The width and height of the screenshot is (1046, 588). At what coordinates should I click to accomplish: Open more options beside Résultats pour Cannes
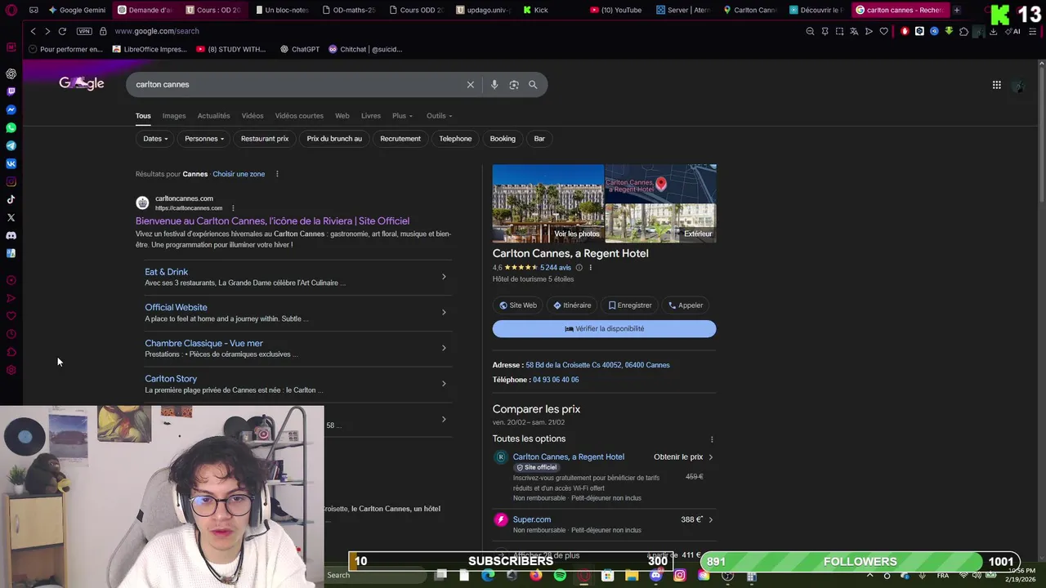277,174
